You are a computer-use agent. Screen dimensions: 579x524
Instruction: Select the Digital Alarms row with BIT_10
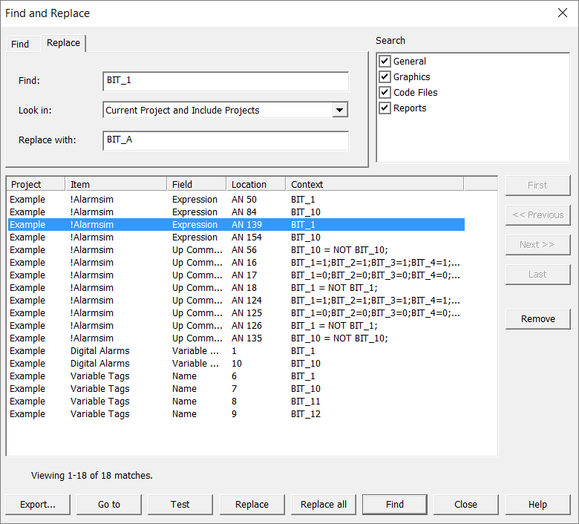[x=100, y=364]
